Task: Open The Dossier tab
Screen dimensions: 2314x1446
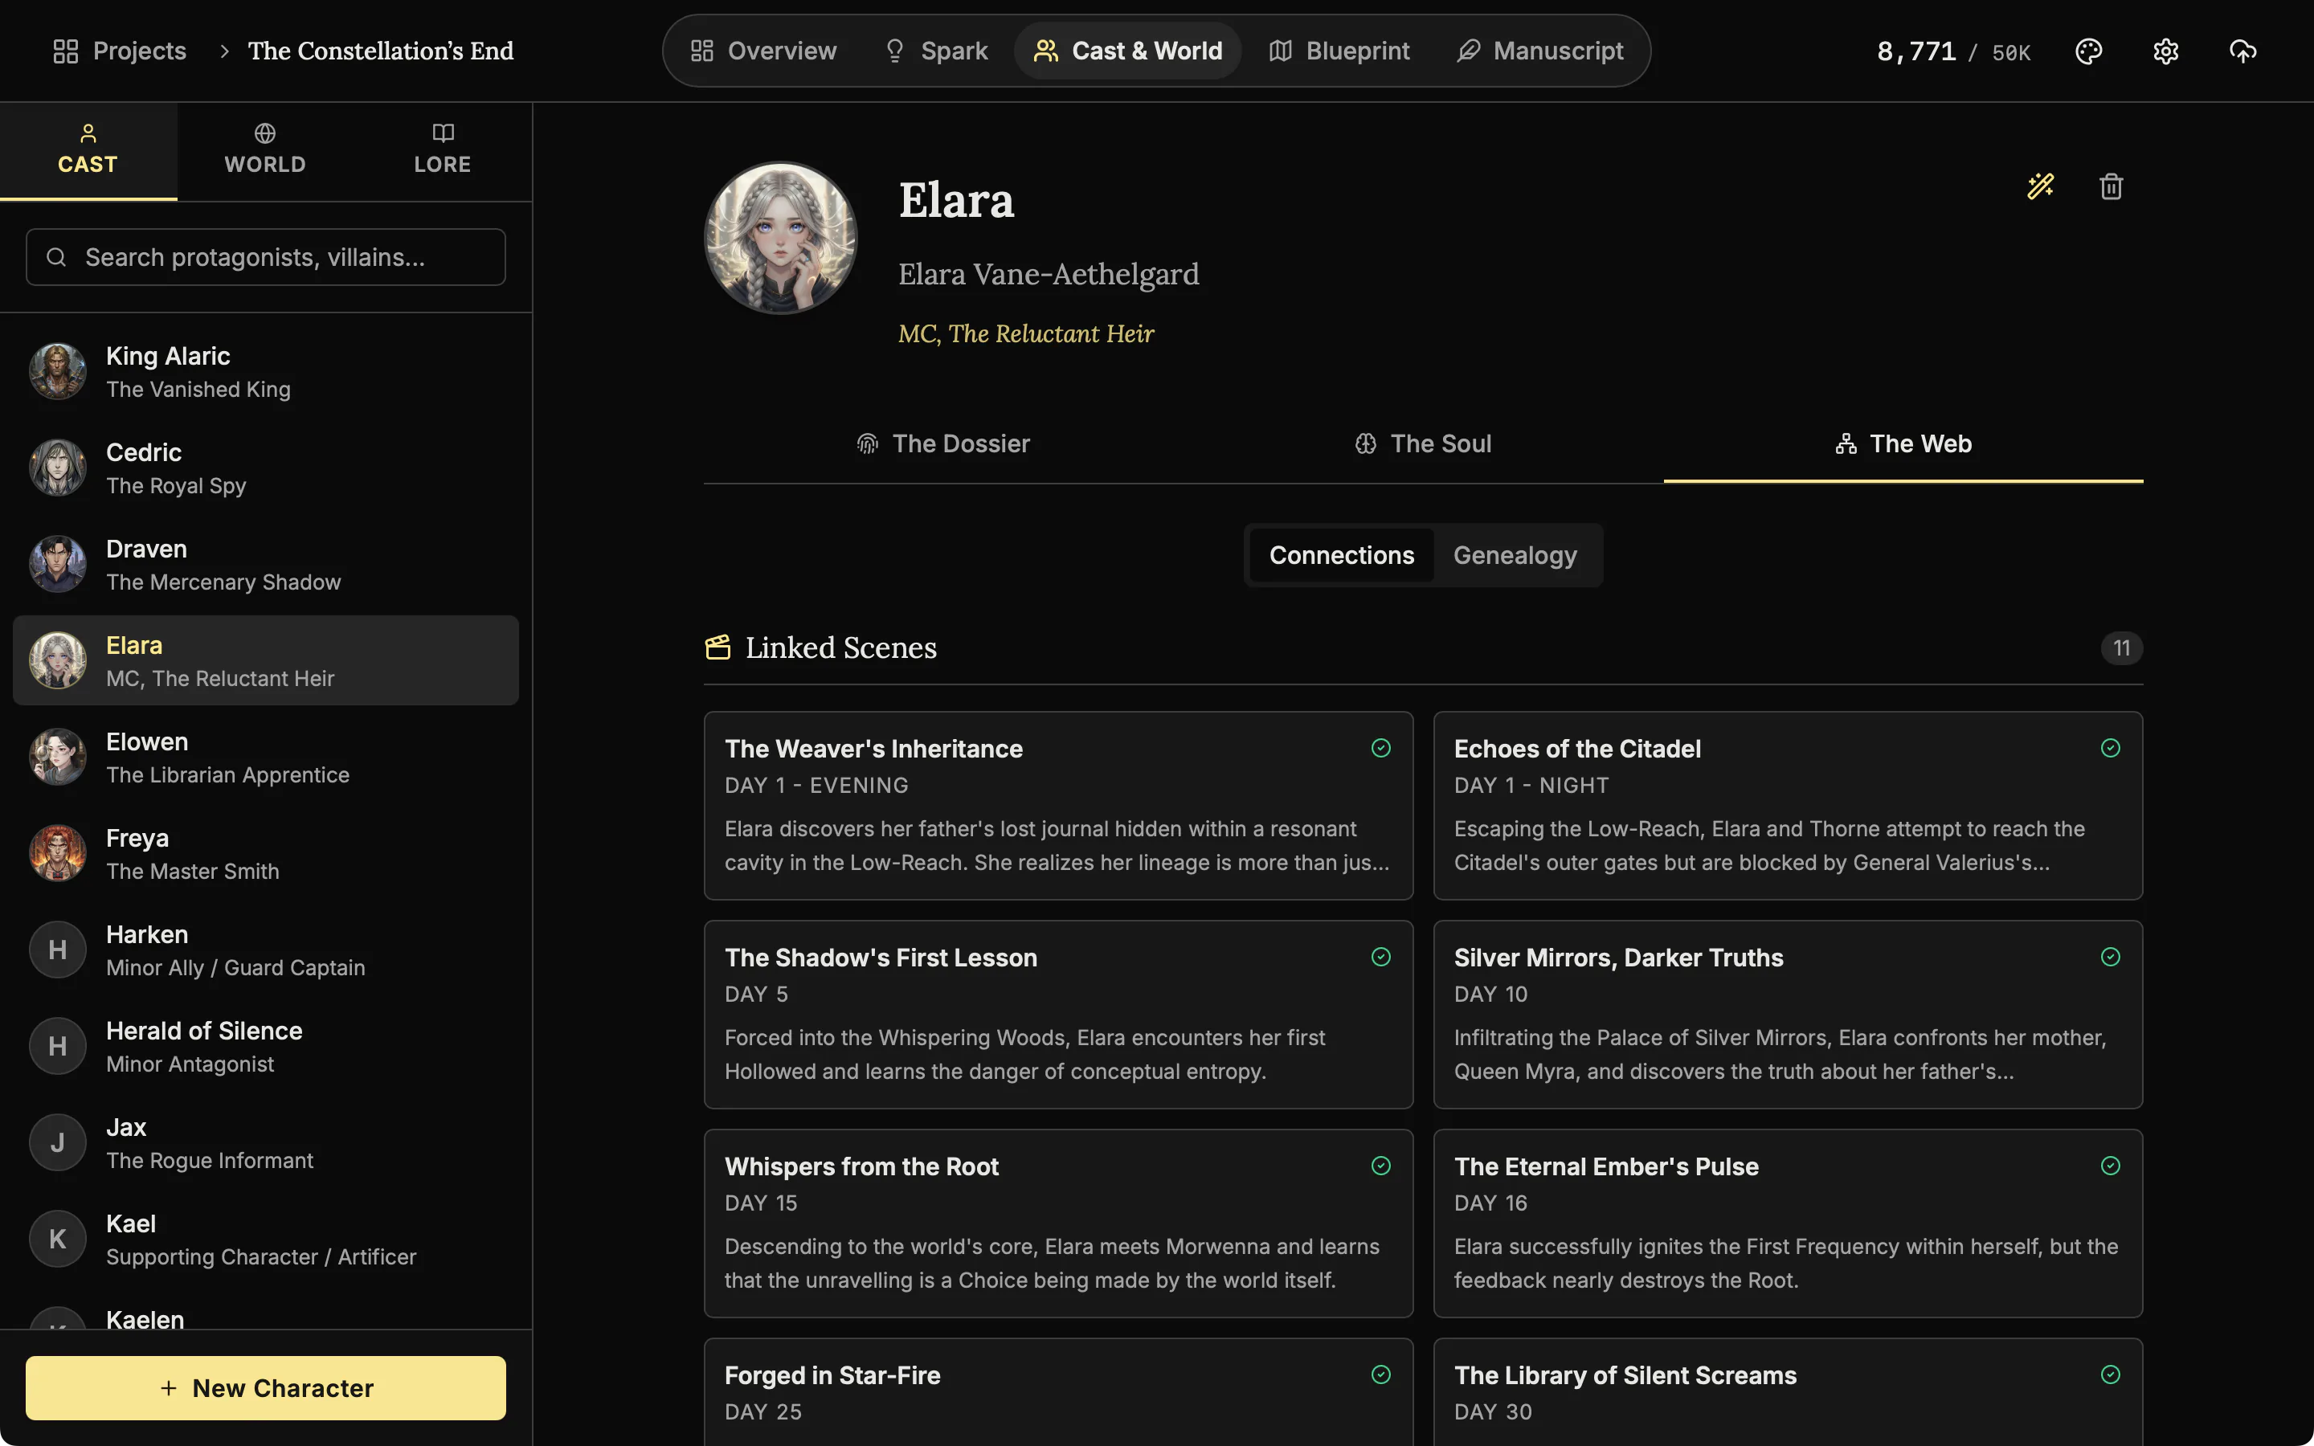Action: 942,443
